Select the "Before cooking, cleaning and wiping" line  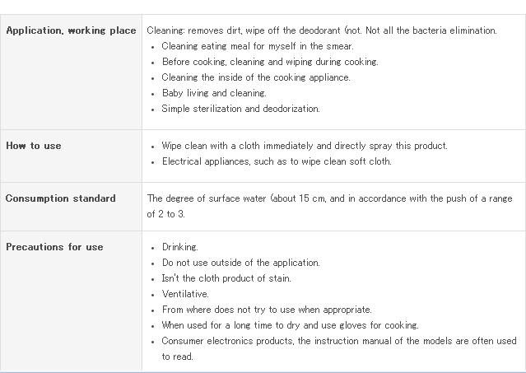click(270, 62)
